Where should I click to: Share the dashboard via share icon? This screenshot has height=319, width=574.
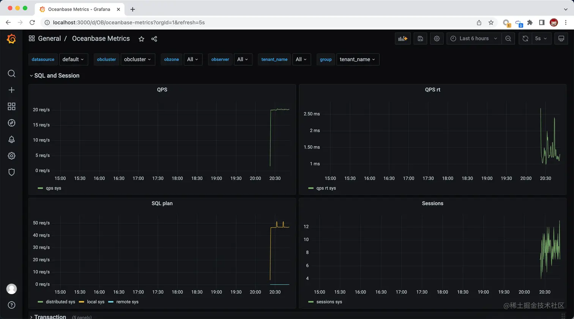tap(154, 39)
